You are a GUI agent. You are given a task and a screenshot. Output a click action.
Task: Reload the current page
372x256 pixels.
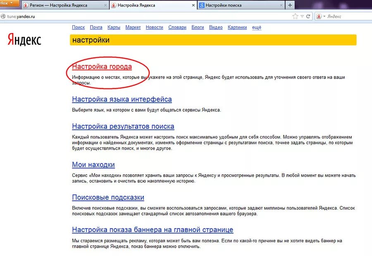pos(308,17)
